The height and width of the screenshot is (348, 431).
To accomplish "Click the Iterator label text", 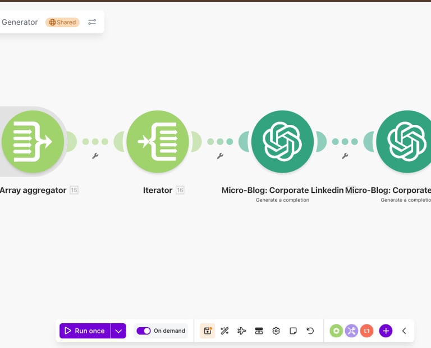I will (158, 190).
